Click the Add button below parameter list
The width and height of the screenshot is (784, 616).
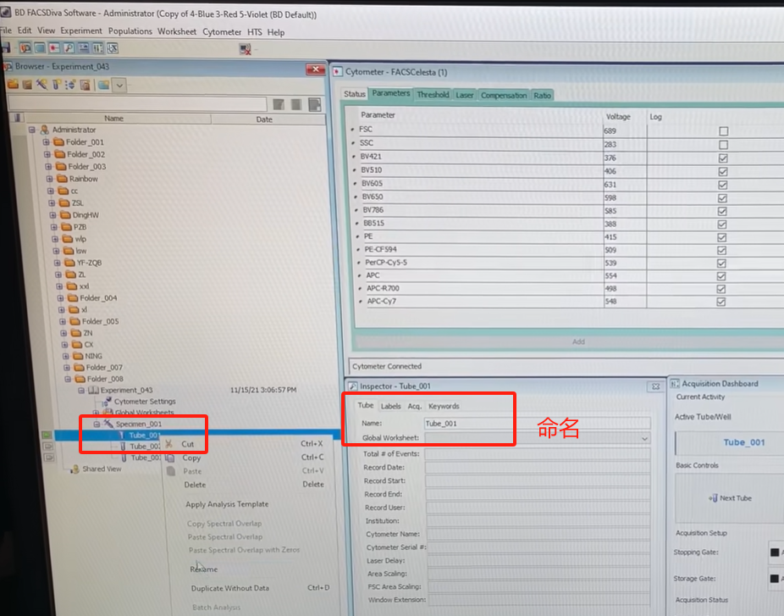point(578,341)
